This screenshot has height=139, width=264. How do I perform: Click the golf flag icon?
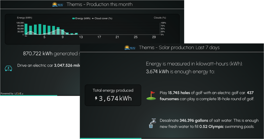click(x=151, y=95)
